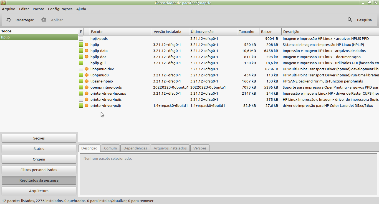
Task: Mark the empty checkbox for libhpmud-dev
Action: pyautogui.click(x=81, y=69)
